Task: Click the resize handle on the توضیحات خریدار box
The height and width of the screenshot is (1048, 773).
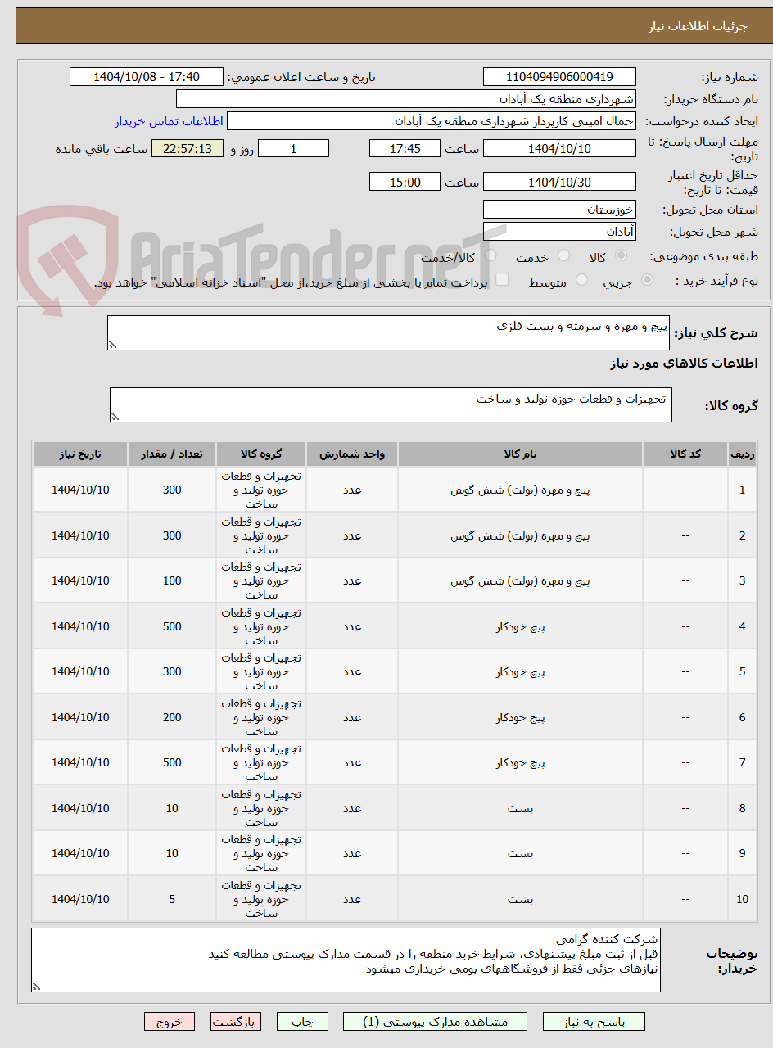Action: tap(36, 985)
